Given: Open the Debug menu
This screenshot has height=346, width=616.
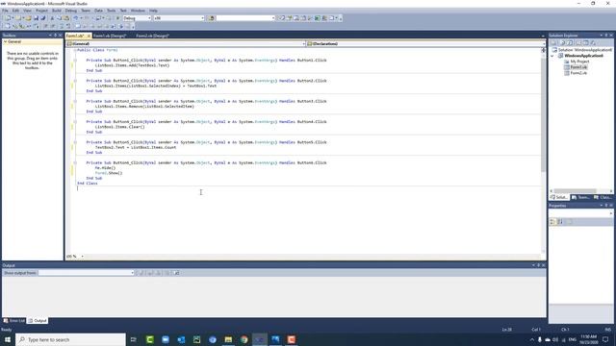Looking at the screenshot, I should (x=70, y=11).
